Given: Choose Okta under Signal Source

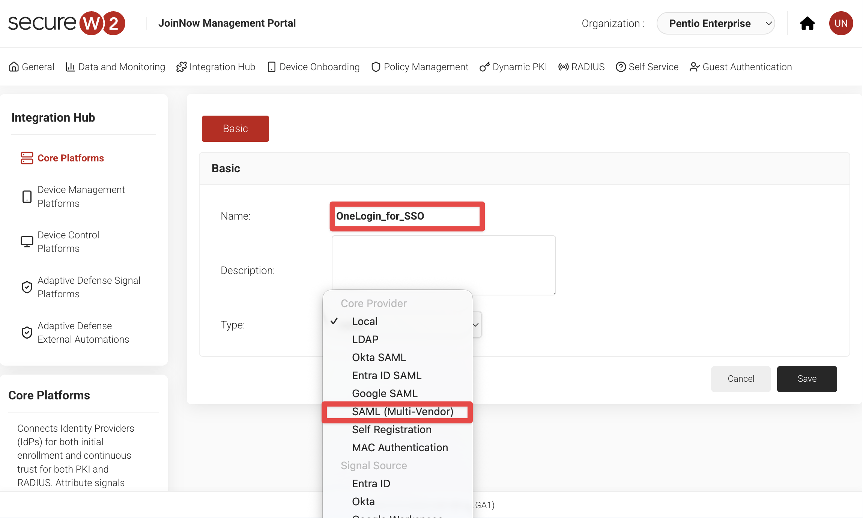Looking at the screenshot, I should (x=397, y=501).
